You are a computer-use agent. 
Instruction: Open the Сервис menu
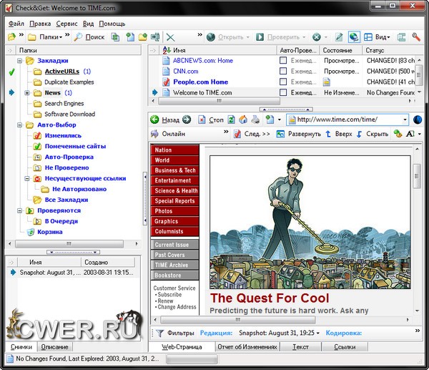66,24
